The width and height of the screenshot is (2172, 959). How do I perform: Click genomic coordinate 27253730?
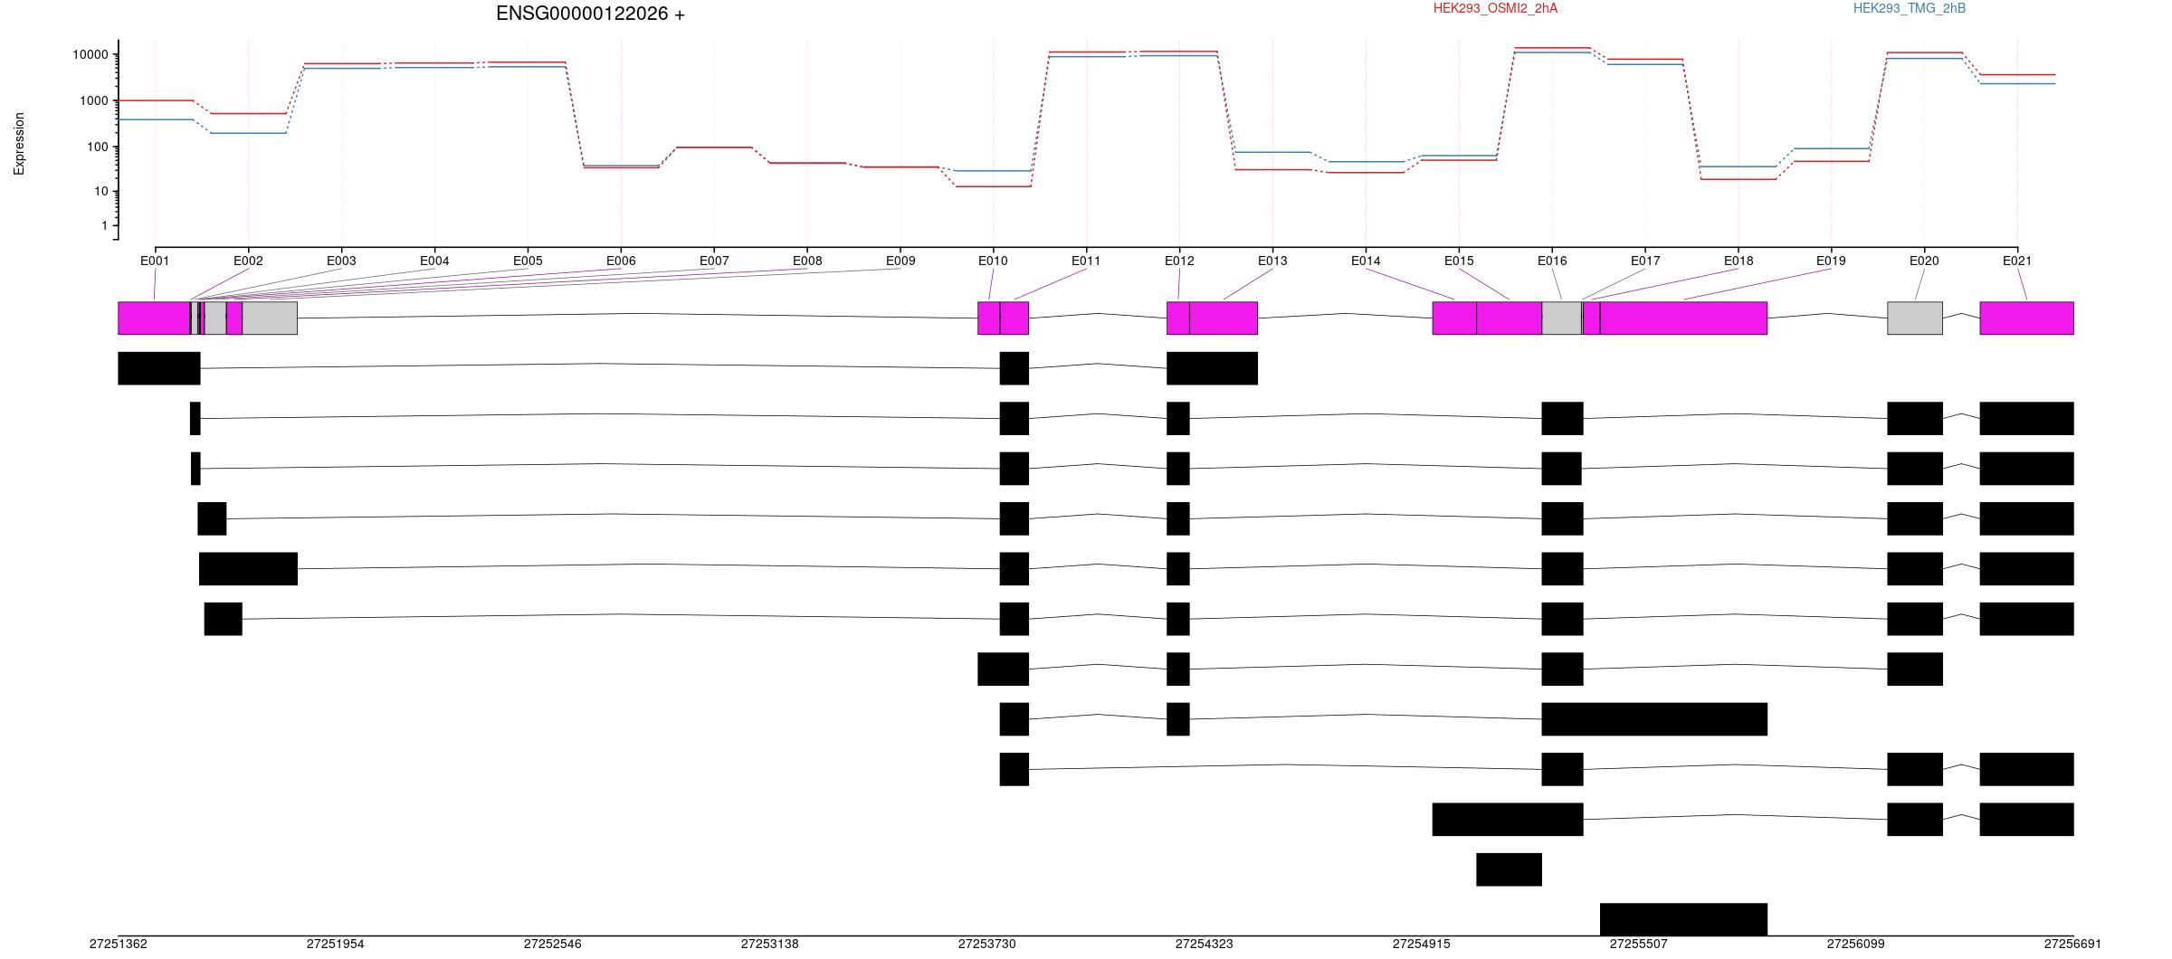click(x=987, y=944)
